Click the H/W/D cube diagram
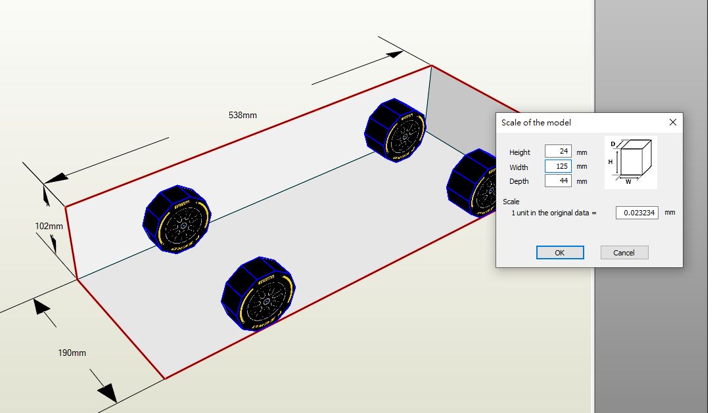 (630, 162)
